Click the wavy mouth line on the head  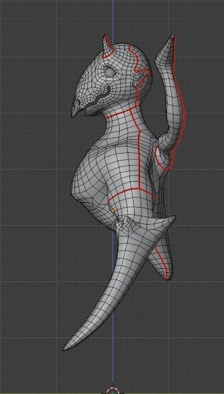tap(98, 99)
